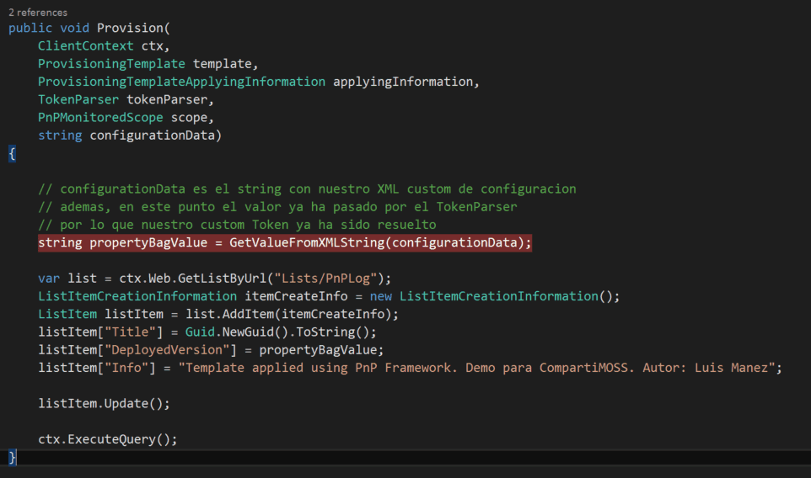
Task: Click the ListItemCreationInformation constructor after new
Action: 502,296
